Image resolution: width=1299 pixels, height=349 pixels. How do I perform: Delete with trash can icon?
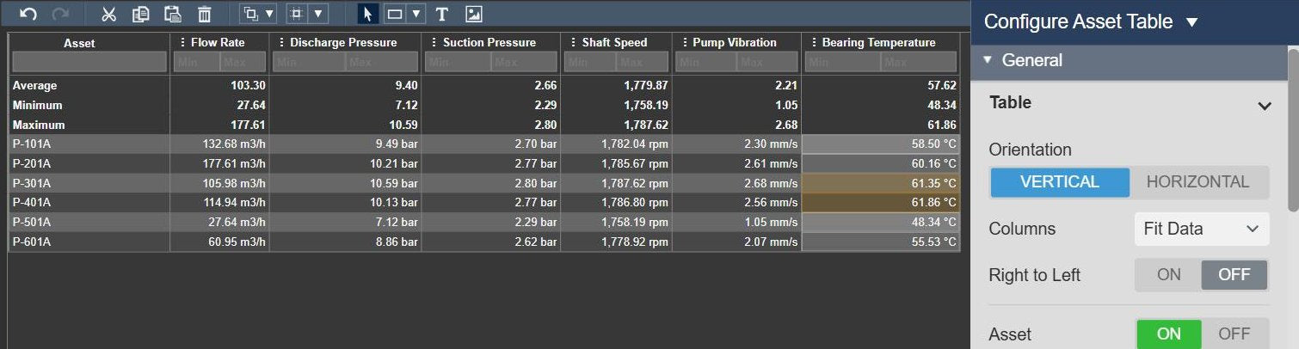205,14
